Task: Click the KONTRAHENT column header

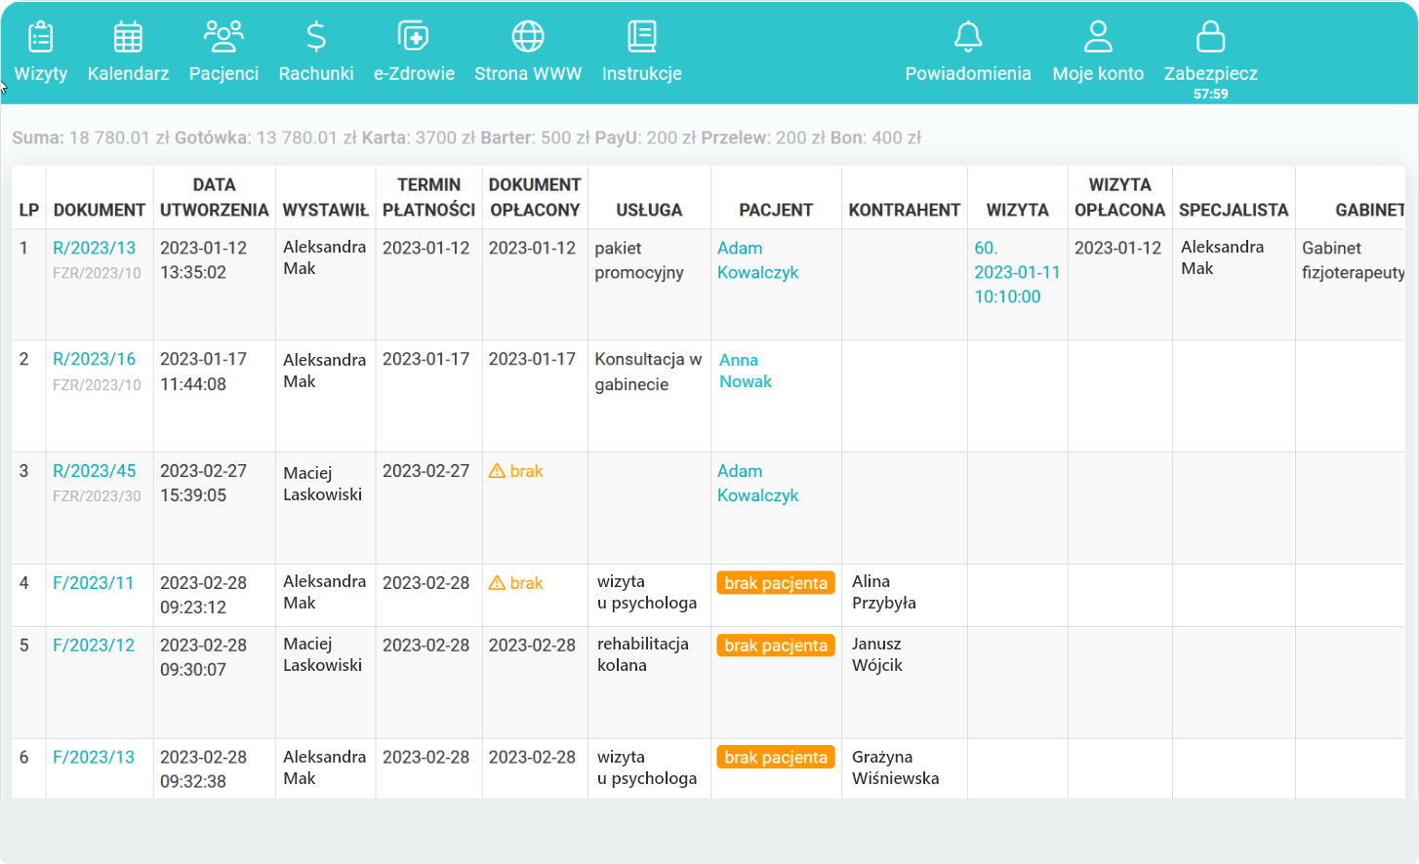Action: pyautogui.click(x=905, y=211)
